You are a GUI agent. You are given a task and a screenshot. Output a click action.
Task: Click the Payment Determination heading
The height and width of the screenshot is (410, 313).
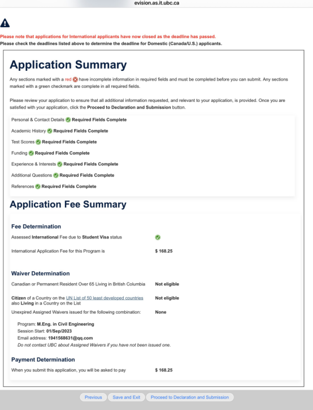pos(43,360)
